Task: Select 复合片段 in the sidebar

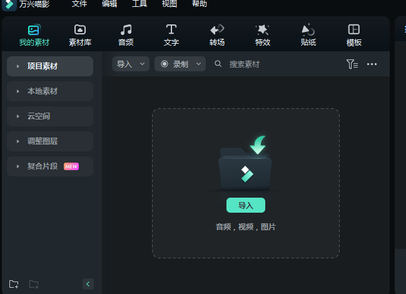Action: point(50,166)
